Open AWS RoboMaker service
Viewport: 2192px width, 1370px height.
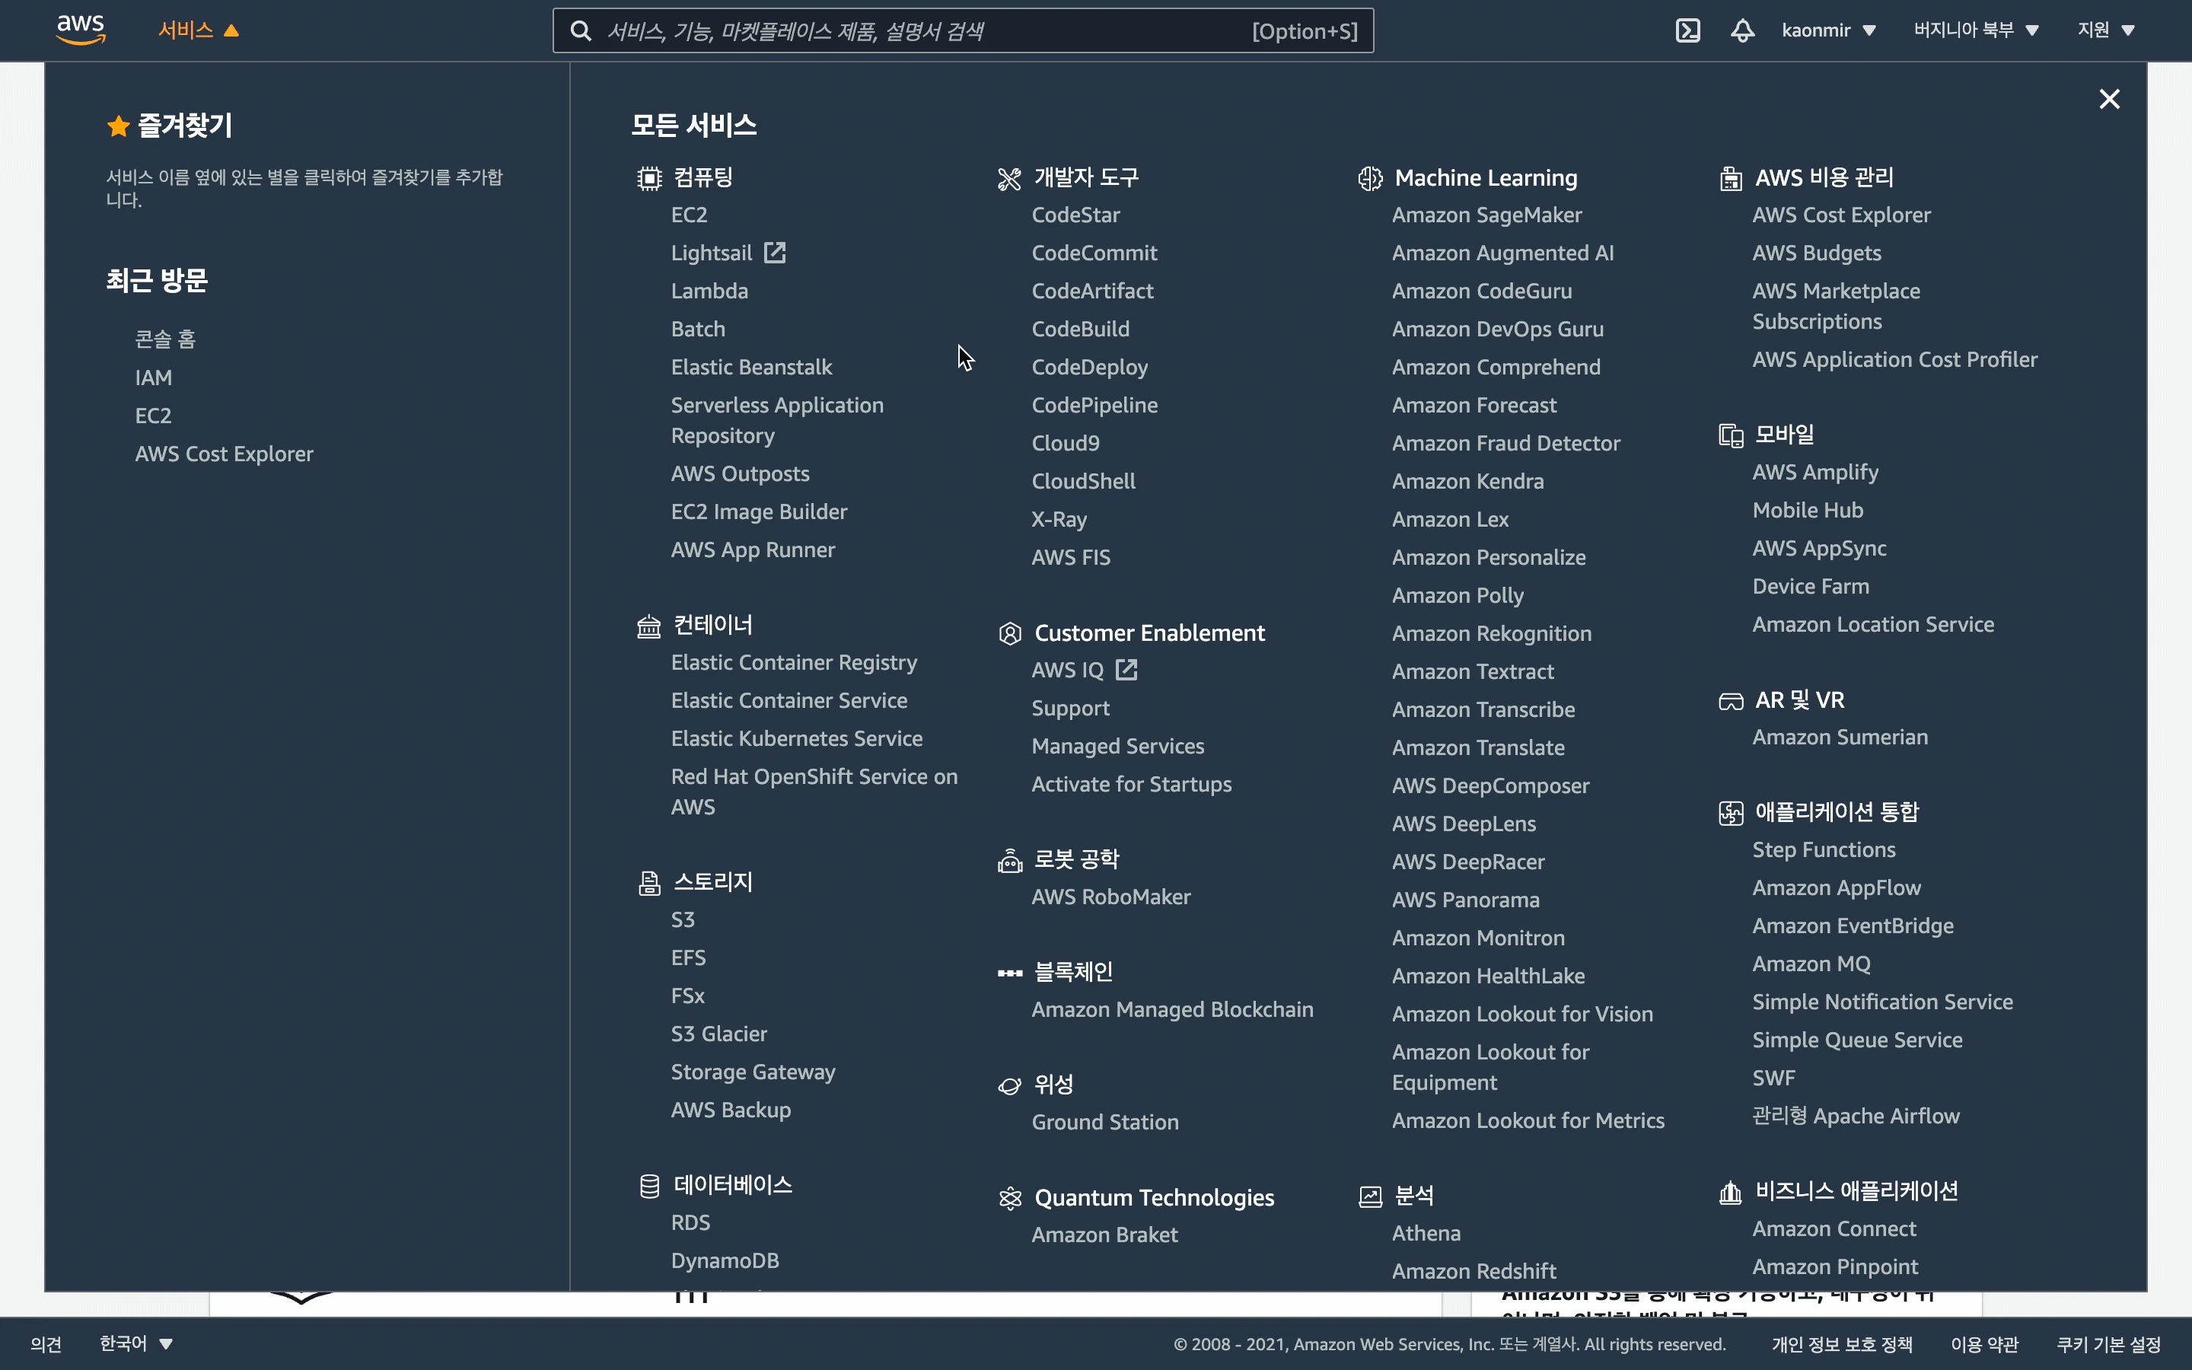click(1110, 896)
